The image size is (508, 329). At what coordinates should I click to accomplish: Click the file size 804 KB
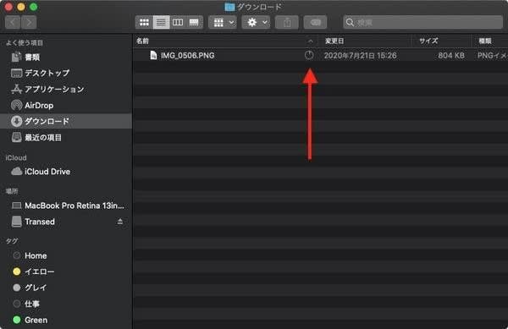[451, 56]
